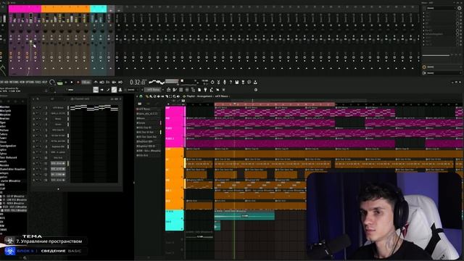Click the red record button
This screenshot has height=261, width=464.
coord(78,83)
